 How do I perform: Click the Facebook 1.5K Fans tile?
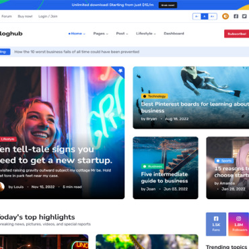point(216,224)
